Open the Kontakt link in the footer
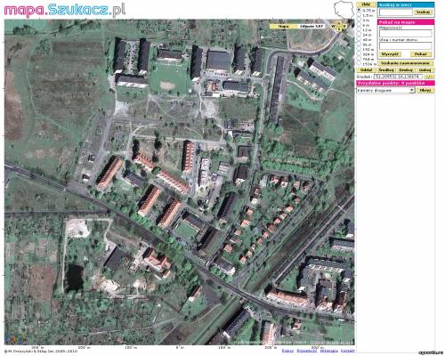The width and height of the screenshot is (445, 356). coord(347,351)
